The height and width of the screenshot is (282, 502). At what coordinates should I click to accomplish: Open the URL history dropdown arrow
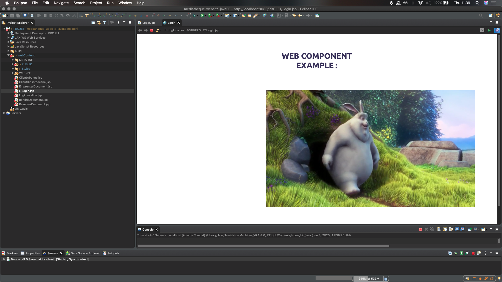(482, 30)
